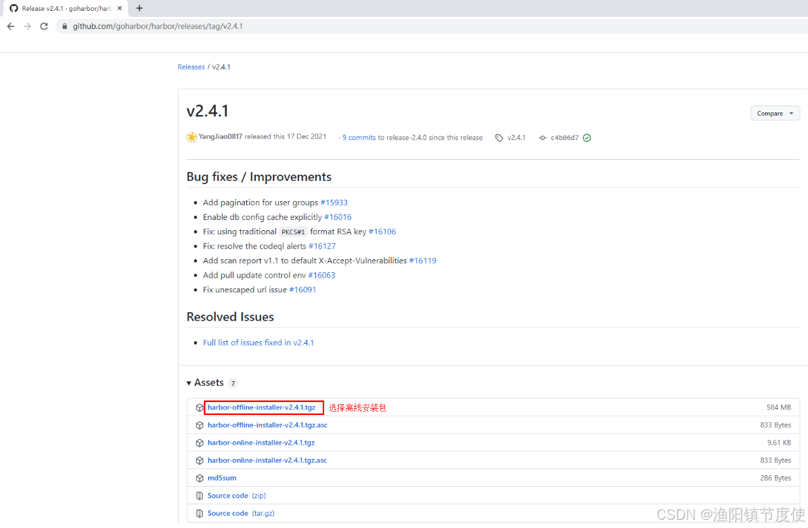Download the md5sum asset
The width and height of the screenshot is (808, 528).
tap(222, 478)
